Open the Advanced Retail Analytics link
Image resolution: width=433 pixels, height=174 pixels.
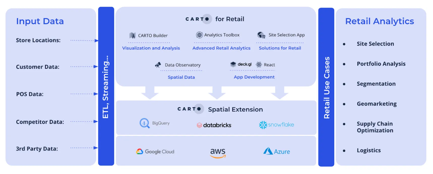point(221,48)
